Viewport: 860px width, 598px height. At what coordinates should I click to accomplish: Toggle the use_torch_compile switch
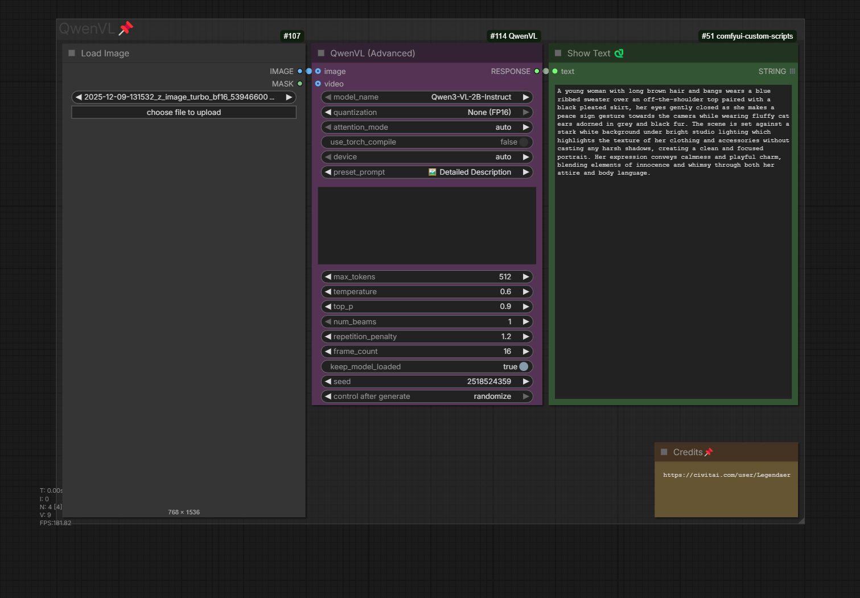click(x=524, y=142)
